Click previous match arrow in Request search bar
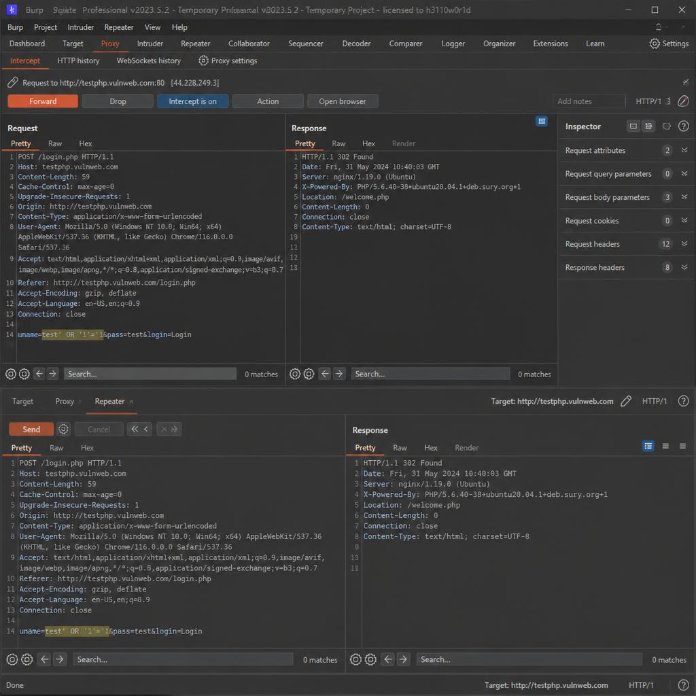Image resolution: width=696 pixels, height=696 pixels. pos(39,374)
